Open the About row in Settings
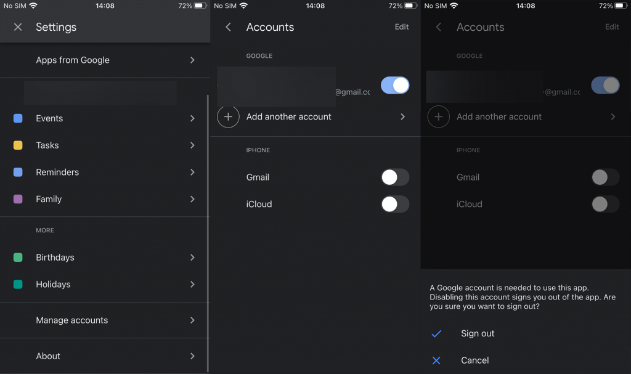The height and width of the screenshot is (374, 631). coord(105,356)
